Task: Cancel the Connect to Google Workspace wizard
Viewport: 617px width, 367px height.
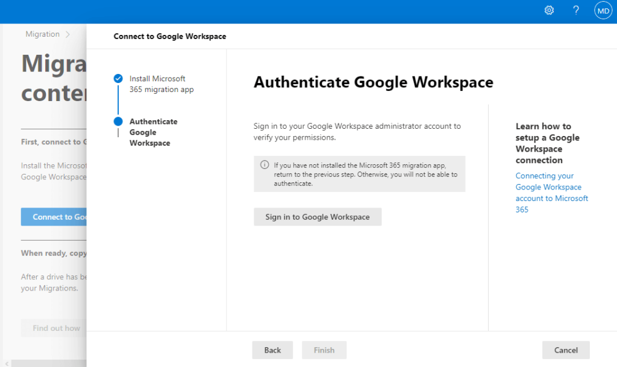Action: [x=565, y=350]
